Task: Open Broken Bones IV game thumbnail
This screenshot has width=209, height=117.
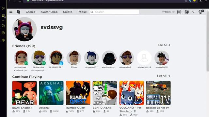Action: 158,93
